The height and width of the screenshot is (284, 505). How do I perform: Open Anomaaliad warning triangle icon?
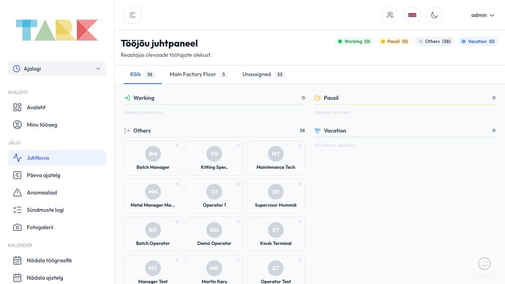pos(17,192)
